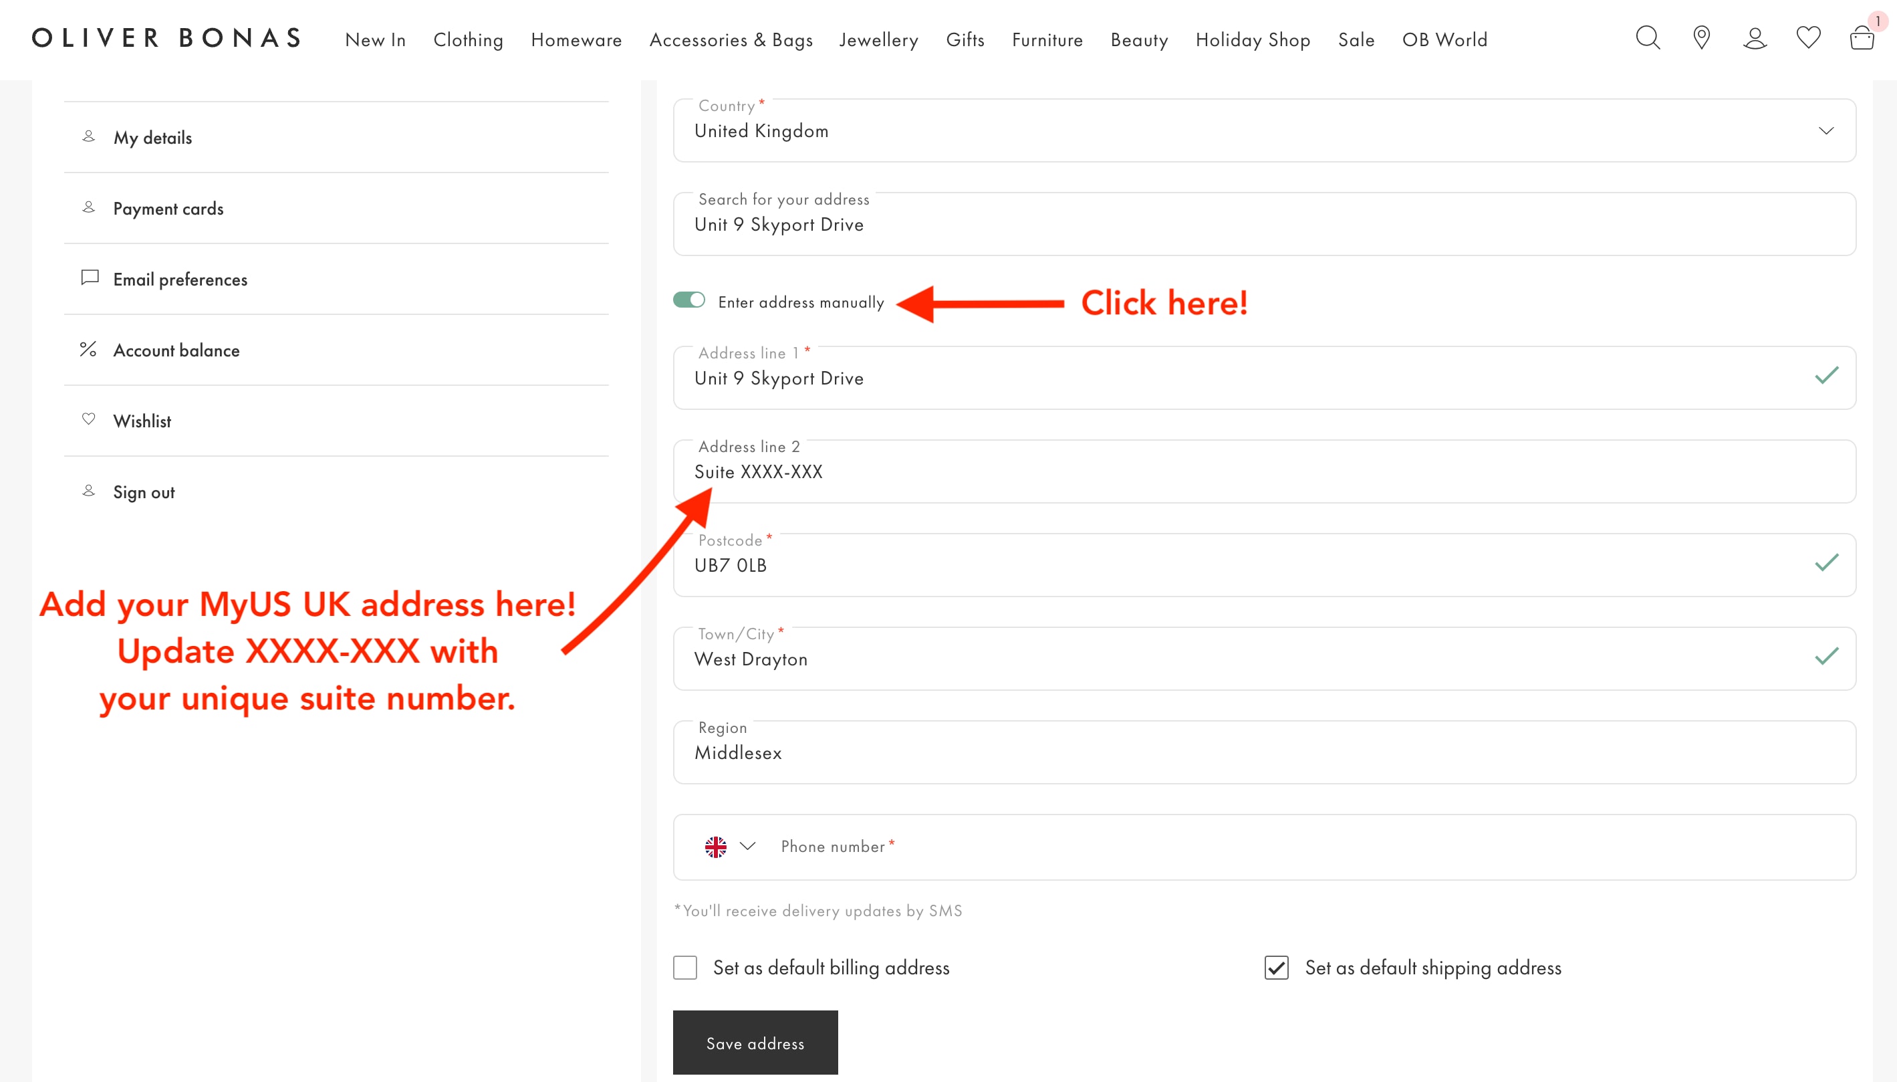Click the small heart icon beside Wishlist

coord(88,419)
